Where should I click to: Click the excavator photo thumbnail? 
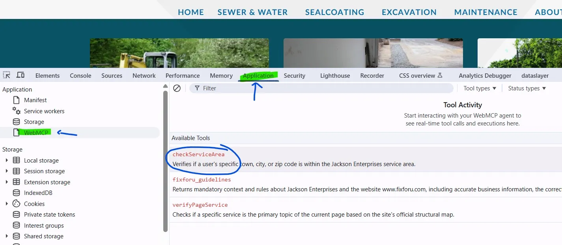(179, 53)
